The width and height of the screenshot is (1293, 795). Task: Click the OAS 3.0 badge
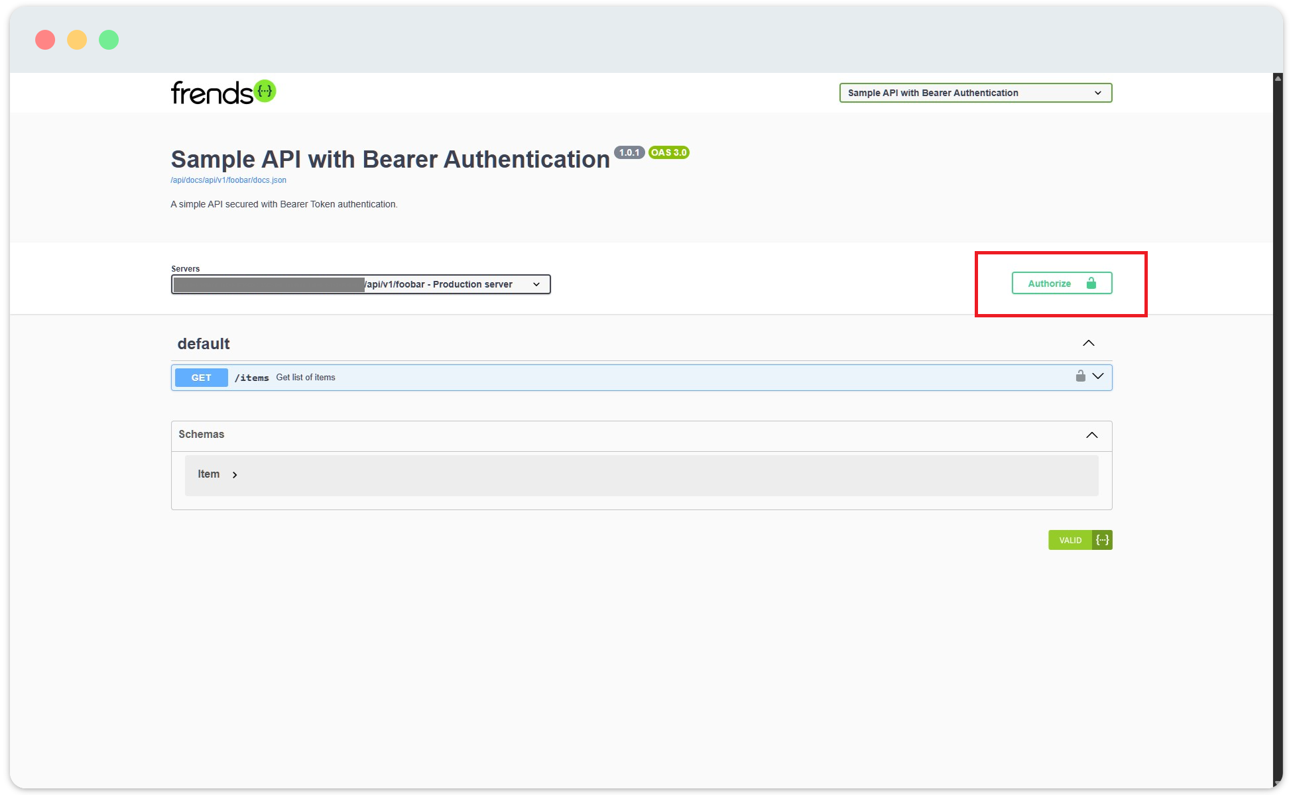[668, 152]
